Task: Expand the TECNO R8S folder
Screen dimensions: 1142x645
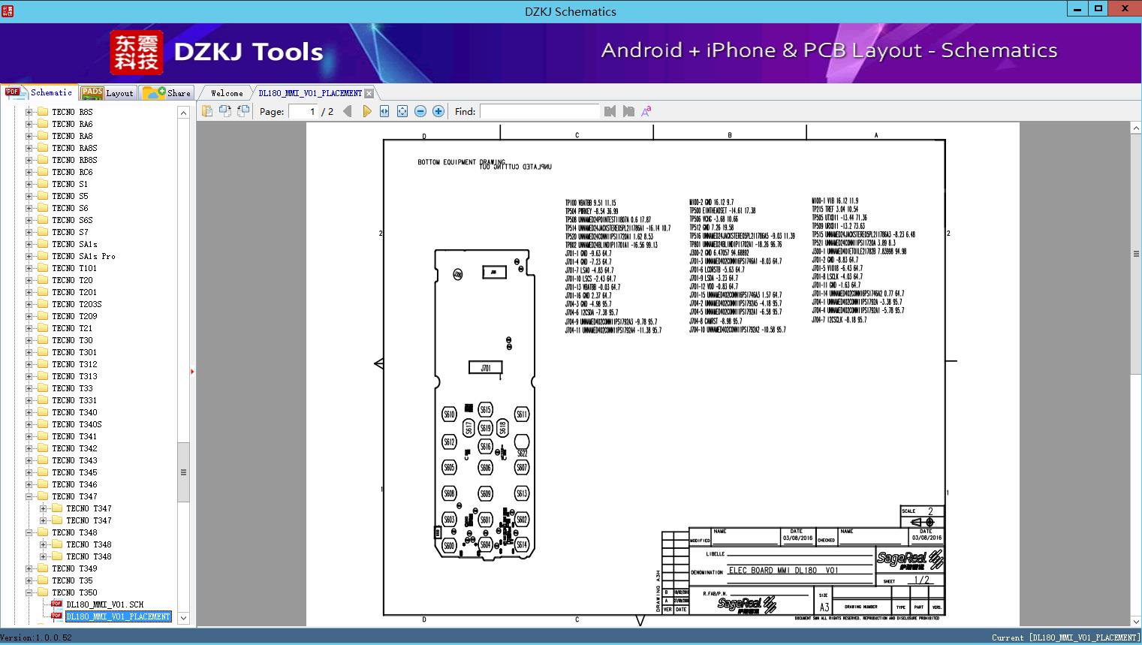Action: click(x=29, y=112)
